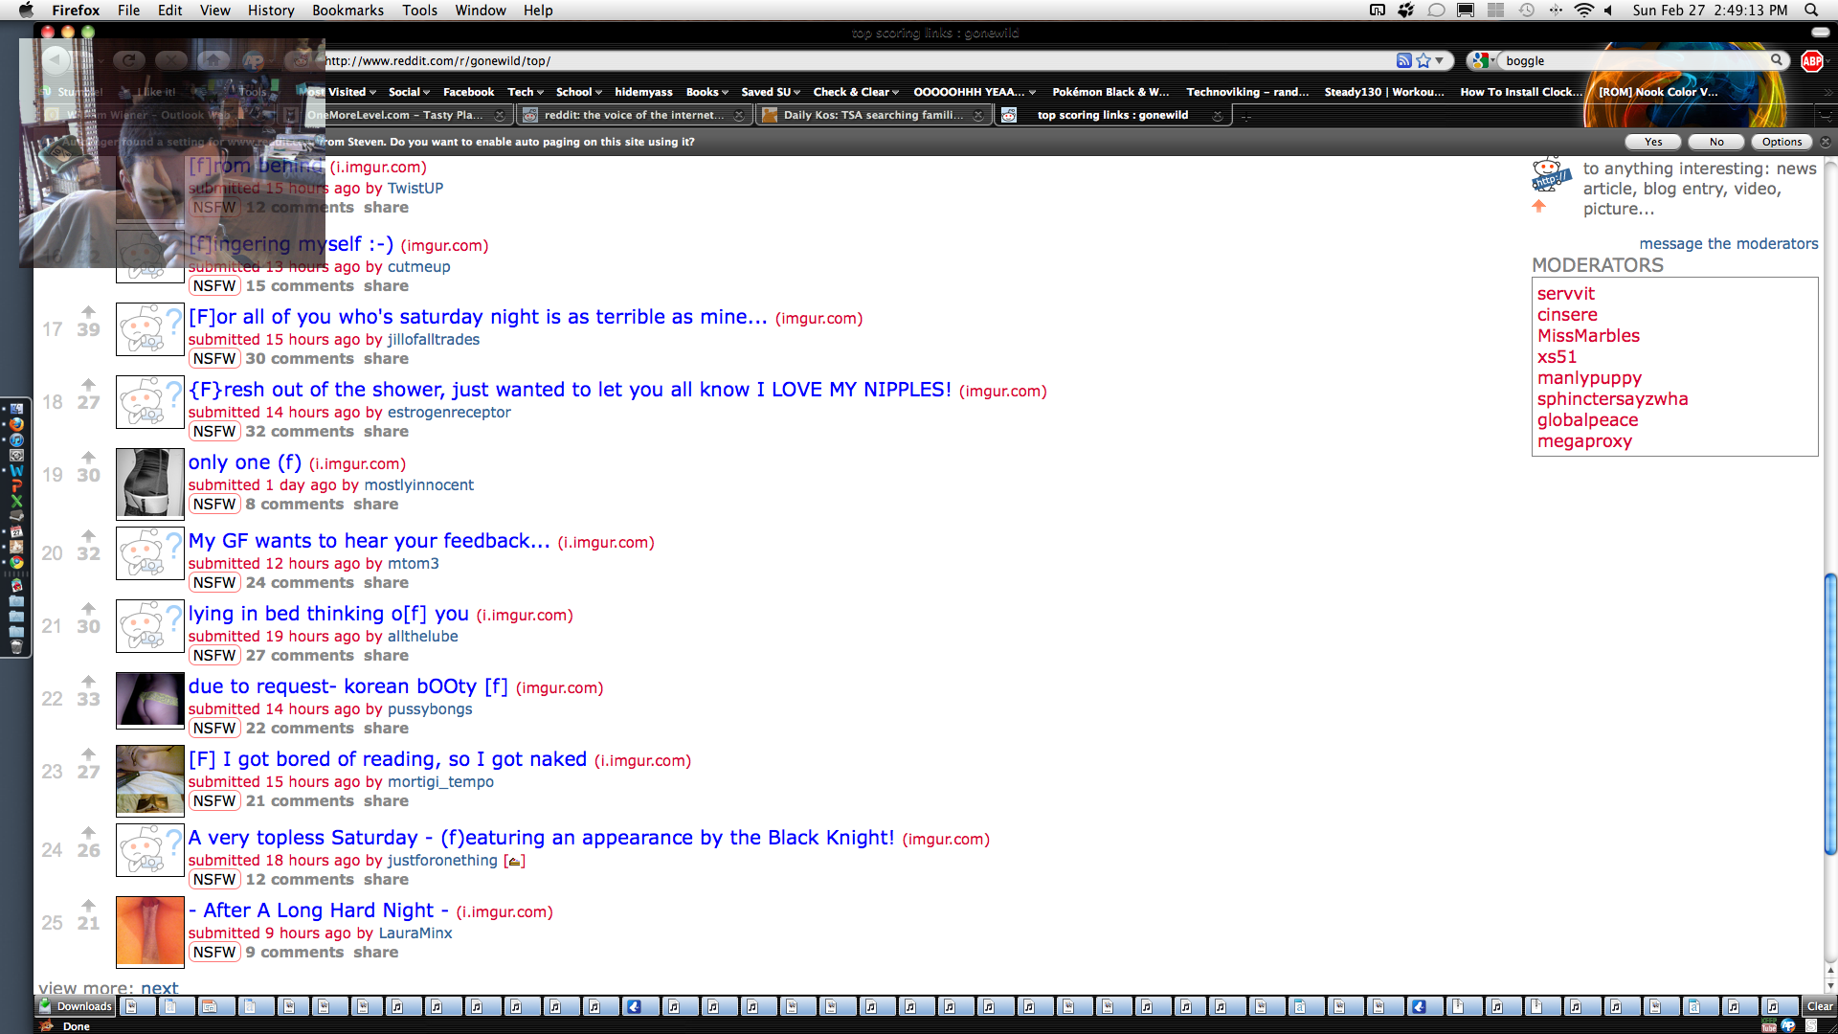Upvote post ranked 17 with its arrow
This screenshot has height=1034, width=1838.
click(88, 312)
